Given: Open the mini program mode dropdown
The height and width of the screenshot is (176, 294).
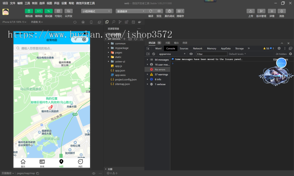Looking at the screenshot, I should coord(97,11).
